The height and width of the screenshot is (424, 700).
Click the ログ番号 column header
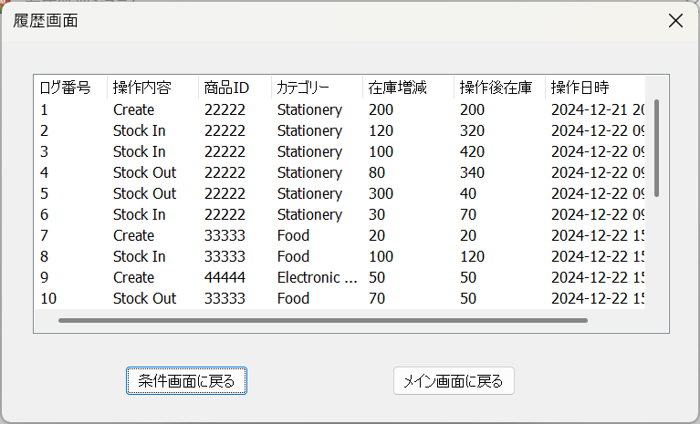(66, 88)
